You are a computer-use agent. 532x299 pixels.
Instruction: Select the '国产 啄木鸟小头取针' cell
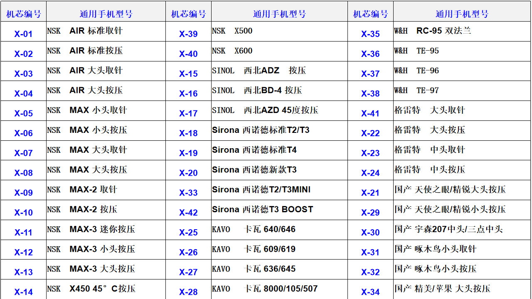(x=462, y=250)
